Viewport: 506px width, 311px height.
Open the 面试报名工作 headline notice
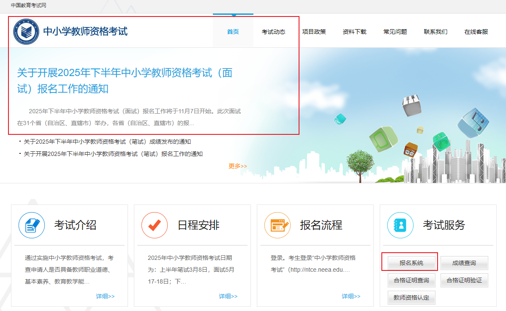(125, 81)
